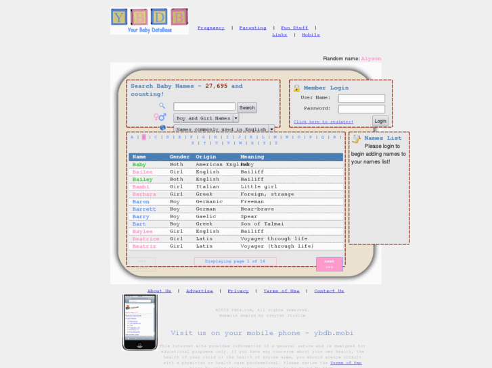Click the meaning Son of Talmai
The image size is (492, 368).
coord(262,224)
